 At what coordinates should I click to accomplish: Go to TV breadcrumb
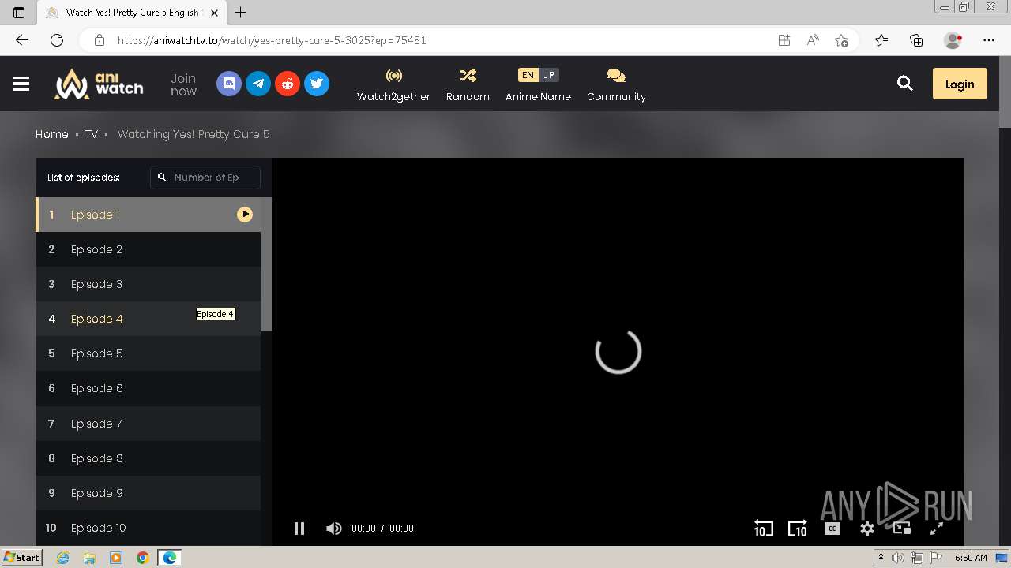pos(92,134)
